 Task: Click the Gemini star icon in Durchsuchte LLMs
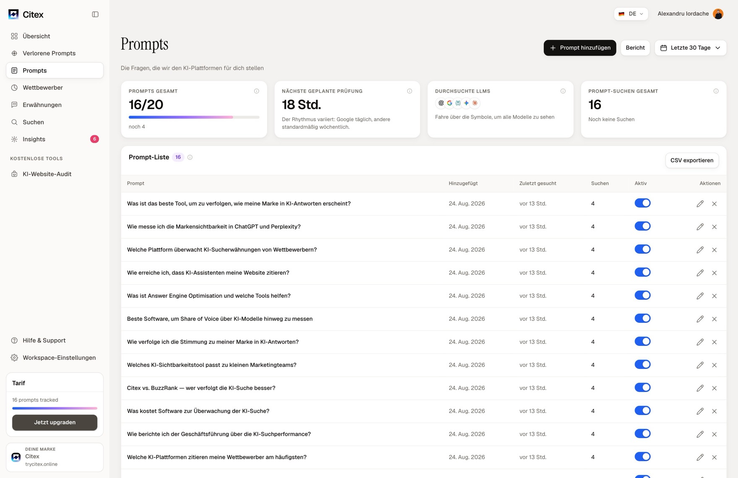[x=466, y=103]
